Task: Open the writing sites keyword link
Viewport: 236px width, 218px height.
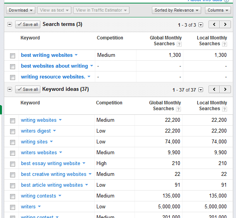Action: 34,141
